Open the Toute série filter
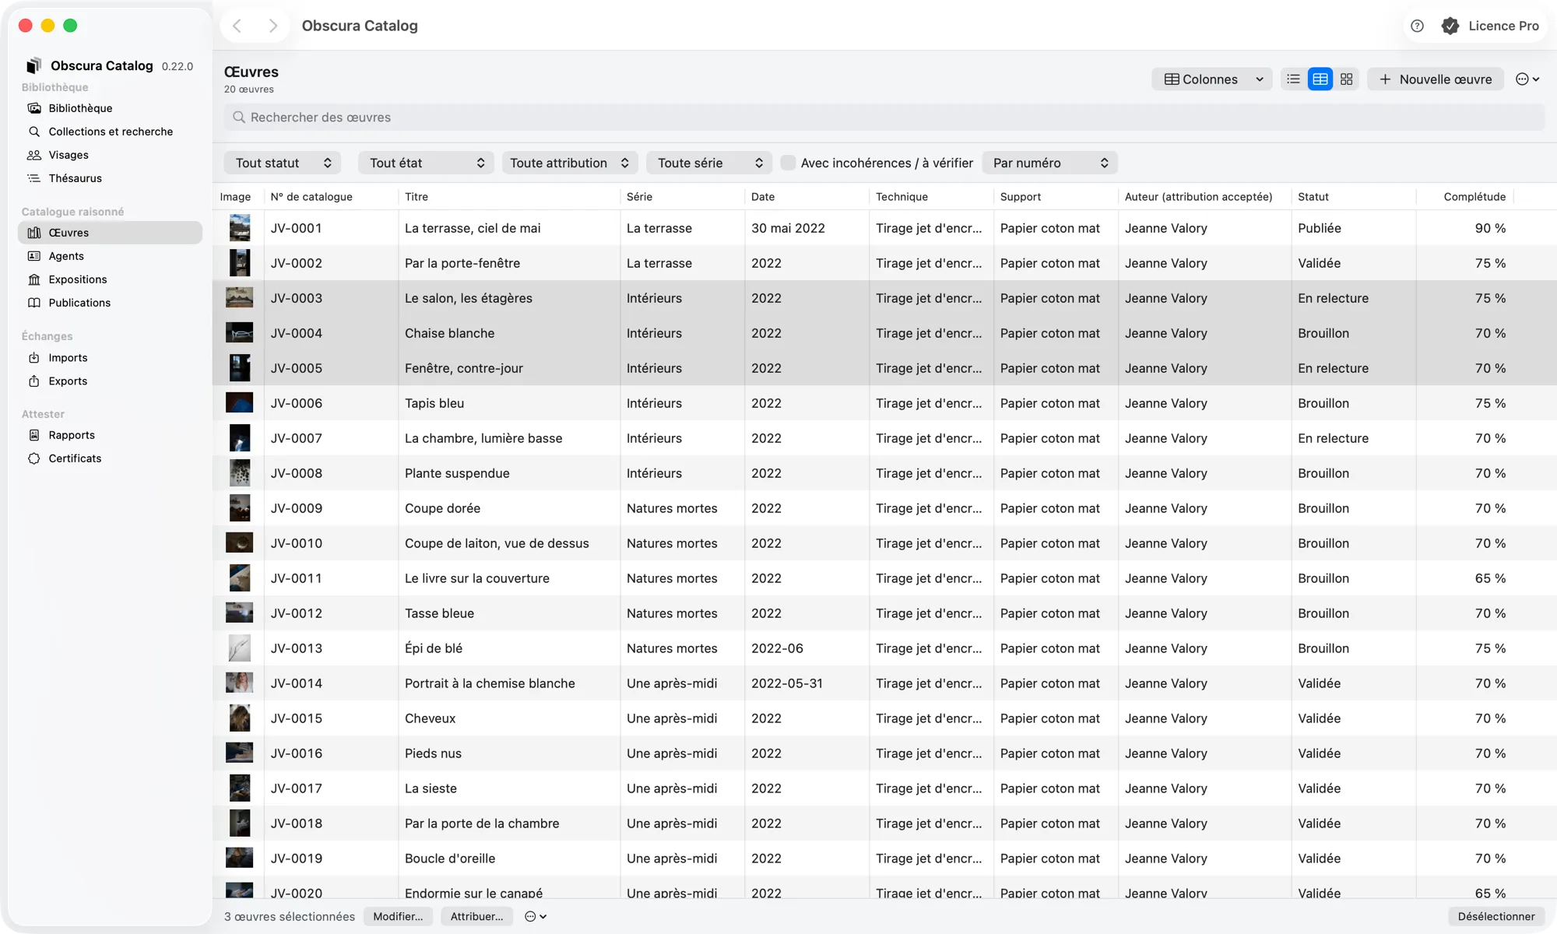This screenshot has width=1557, height=934. pyautogui.click(x=709, y=163)
